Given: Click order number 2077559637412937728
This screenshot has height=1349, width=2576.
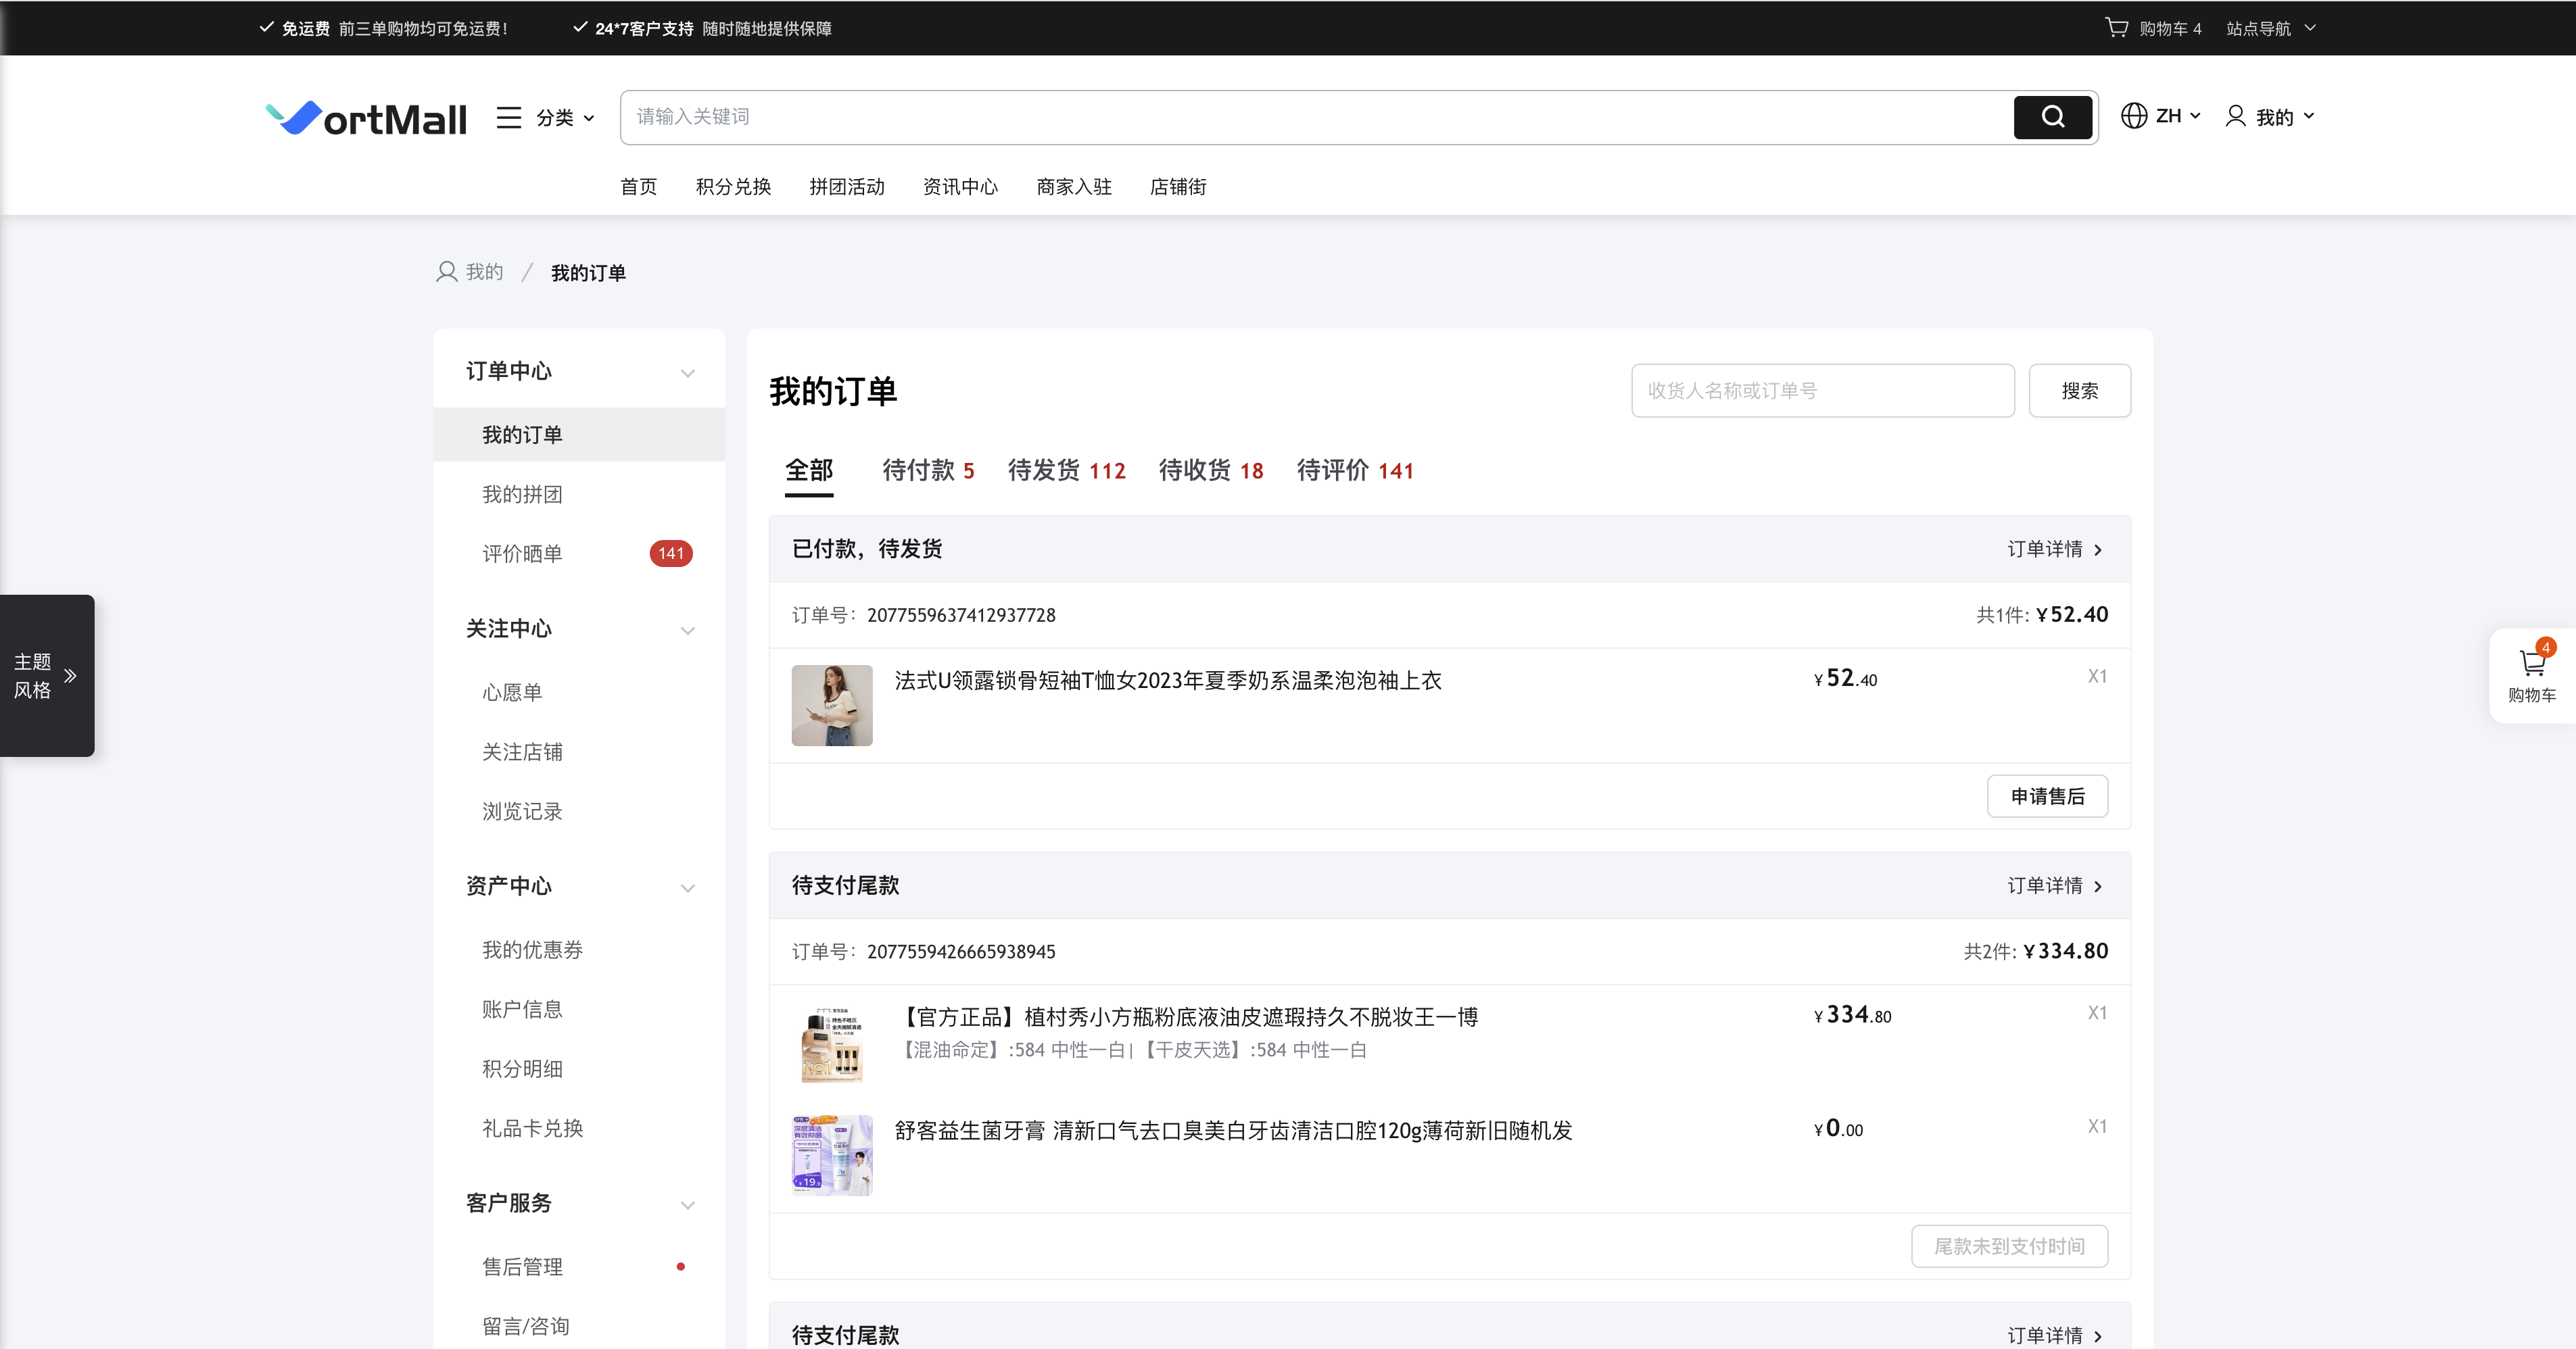Looking at the screenshot, I should pos(961,616).
